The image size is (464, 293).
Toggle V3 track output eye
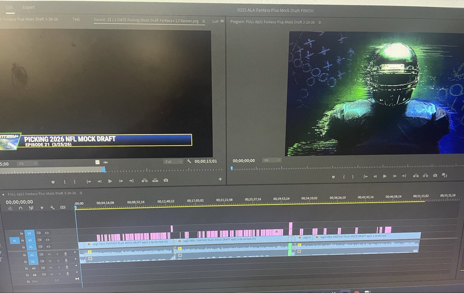pyautogui.click(x=47, y=233)
